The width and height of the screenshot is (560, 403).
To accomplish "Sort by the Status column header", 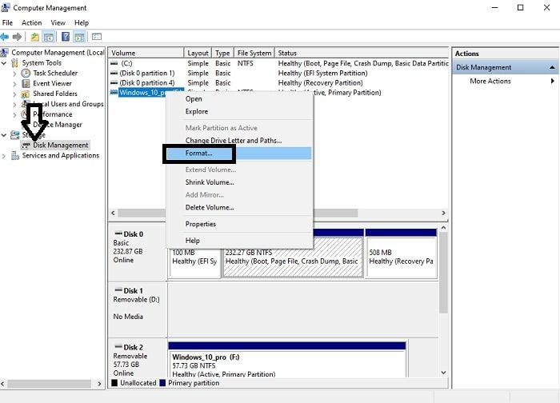I will tap(362, 53).
